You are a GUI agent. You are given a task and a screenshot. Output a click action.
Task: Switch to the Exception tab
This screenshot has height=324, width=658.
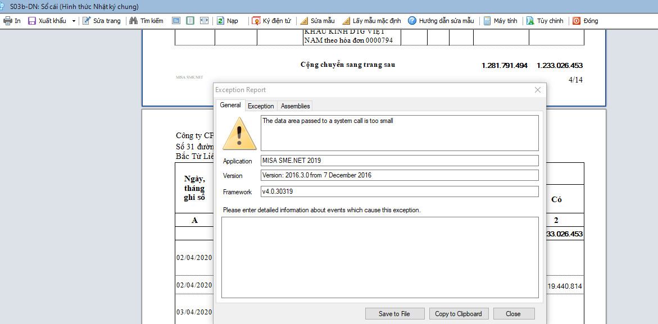coord(261,106)
